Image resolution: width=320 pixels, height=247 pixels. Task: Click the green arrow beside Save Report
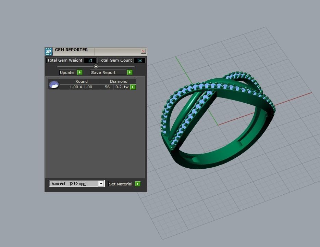[x=130, y=72]
